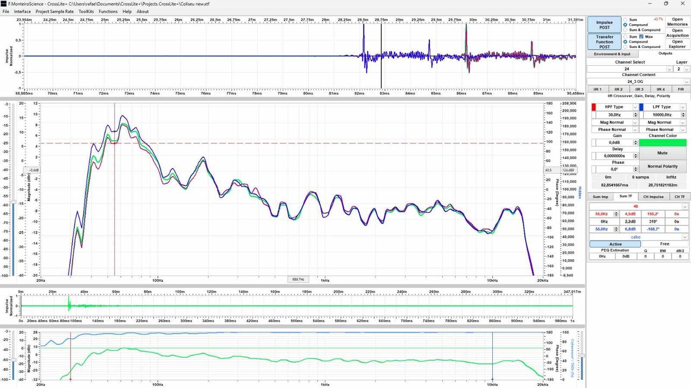Select Sum radio beside Impulse POST
Screen dimensions: 691x388
click(625, 19)
